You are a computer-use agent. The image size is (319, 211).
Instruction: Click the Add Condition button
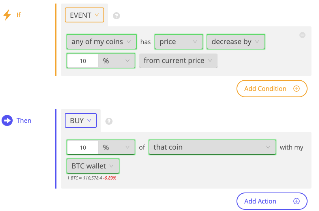pyautogui.click(x=272, y=89)
